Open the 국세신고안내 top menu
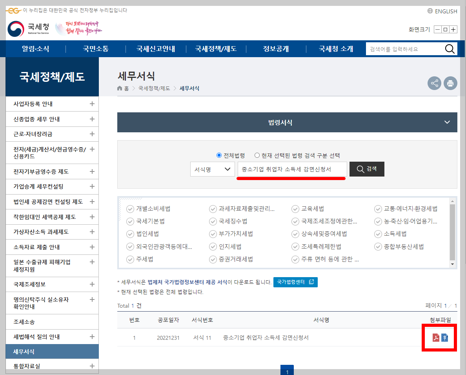Viewport: 466px width, 375px height. click(156, 49)
